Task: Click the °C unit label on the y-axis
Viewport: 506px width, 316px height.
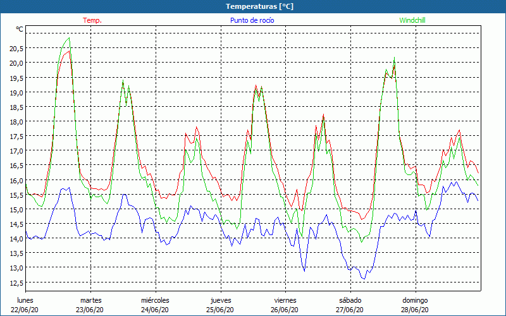Action: [x=19, y=29]
